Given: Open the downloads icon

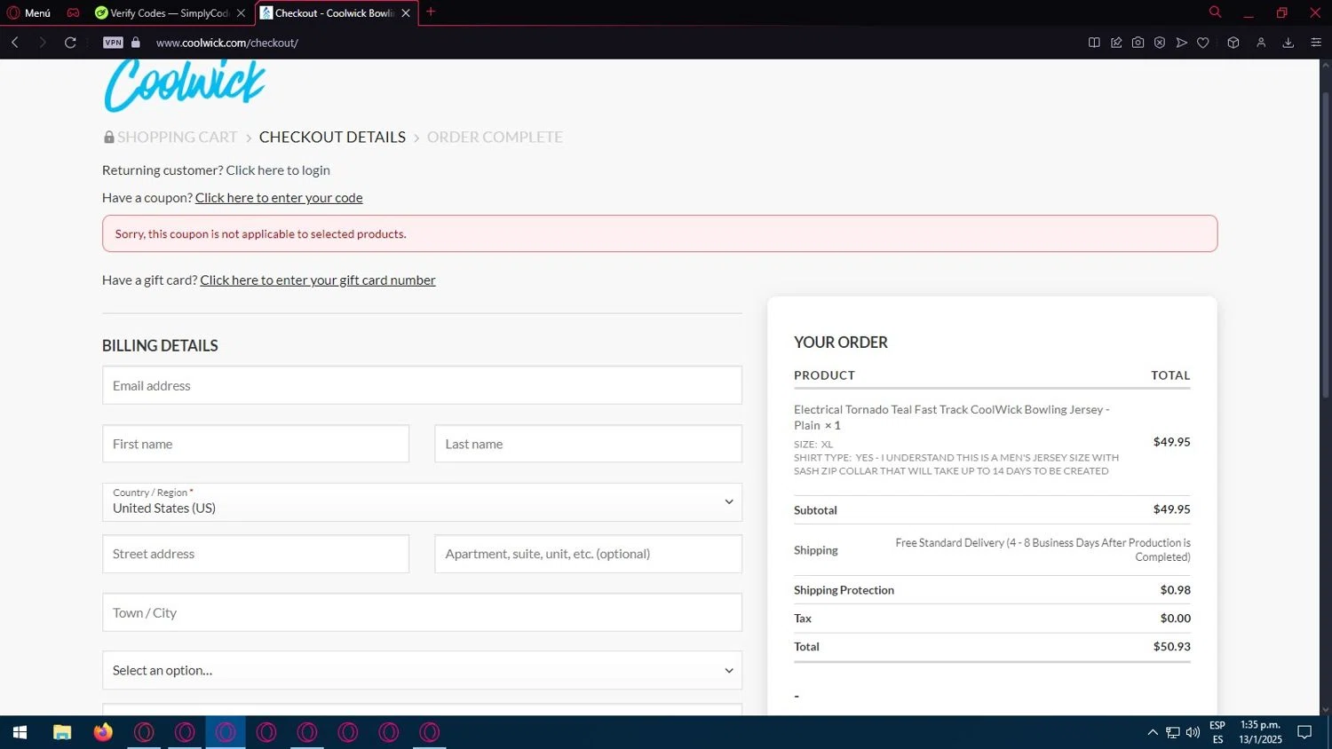Looking at the screenshot, I should tap(1288, 43).
